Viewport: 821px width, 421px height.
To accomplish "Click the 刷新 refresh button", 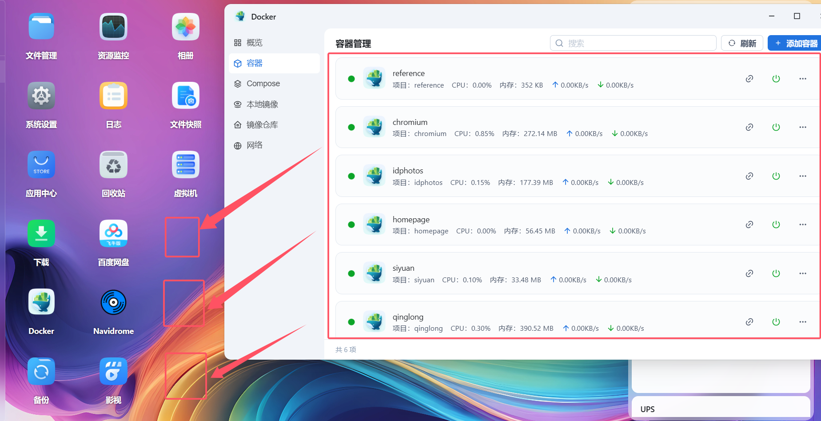I will click(x=742, y=43).
